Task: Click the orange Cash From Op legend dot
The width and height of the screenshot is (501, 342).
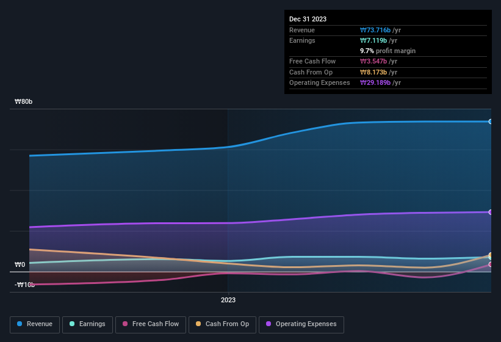Action: click(x=198, y=324)
